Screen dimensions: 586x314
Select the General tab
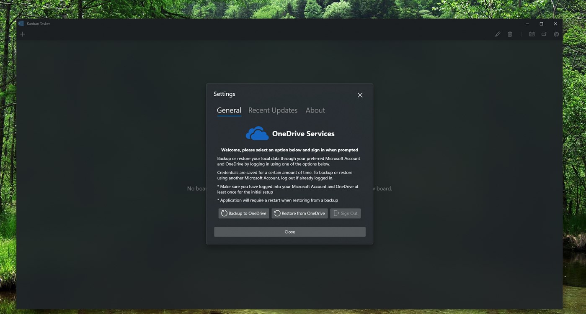(229, 110)
